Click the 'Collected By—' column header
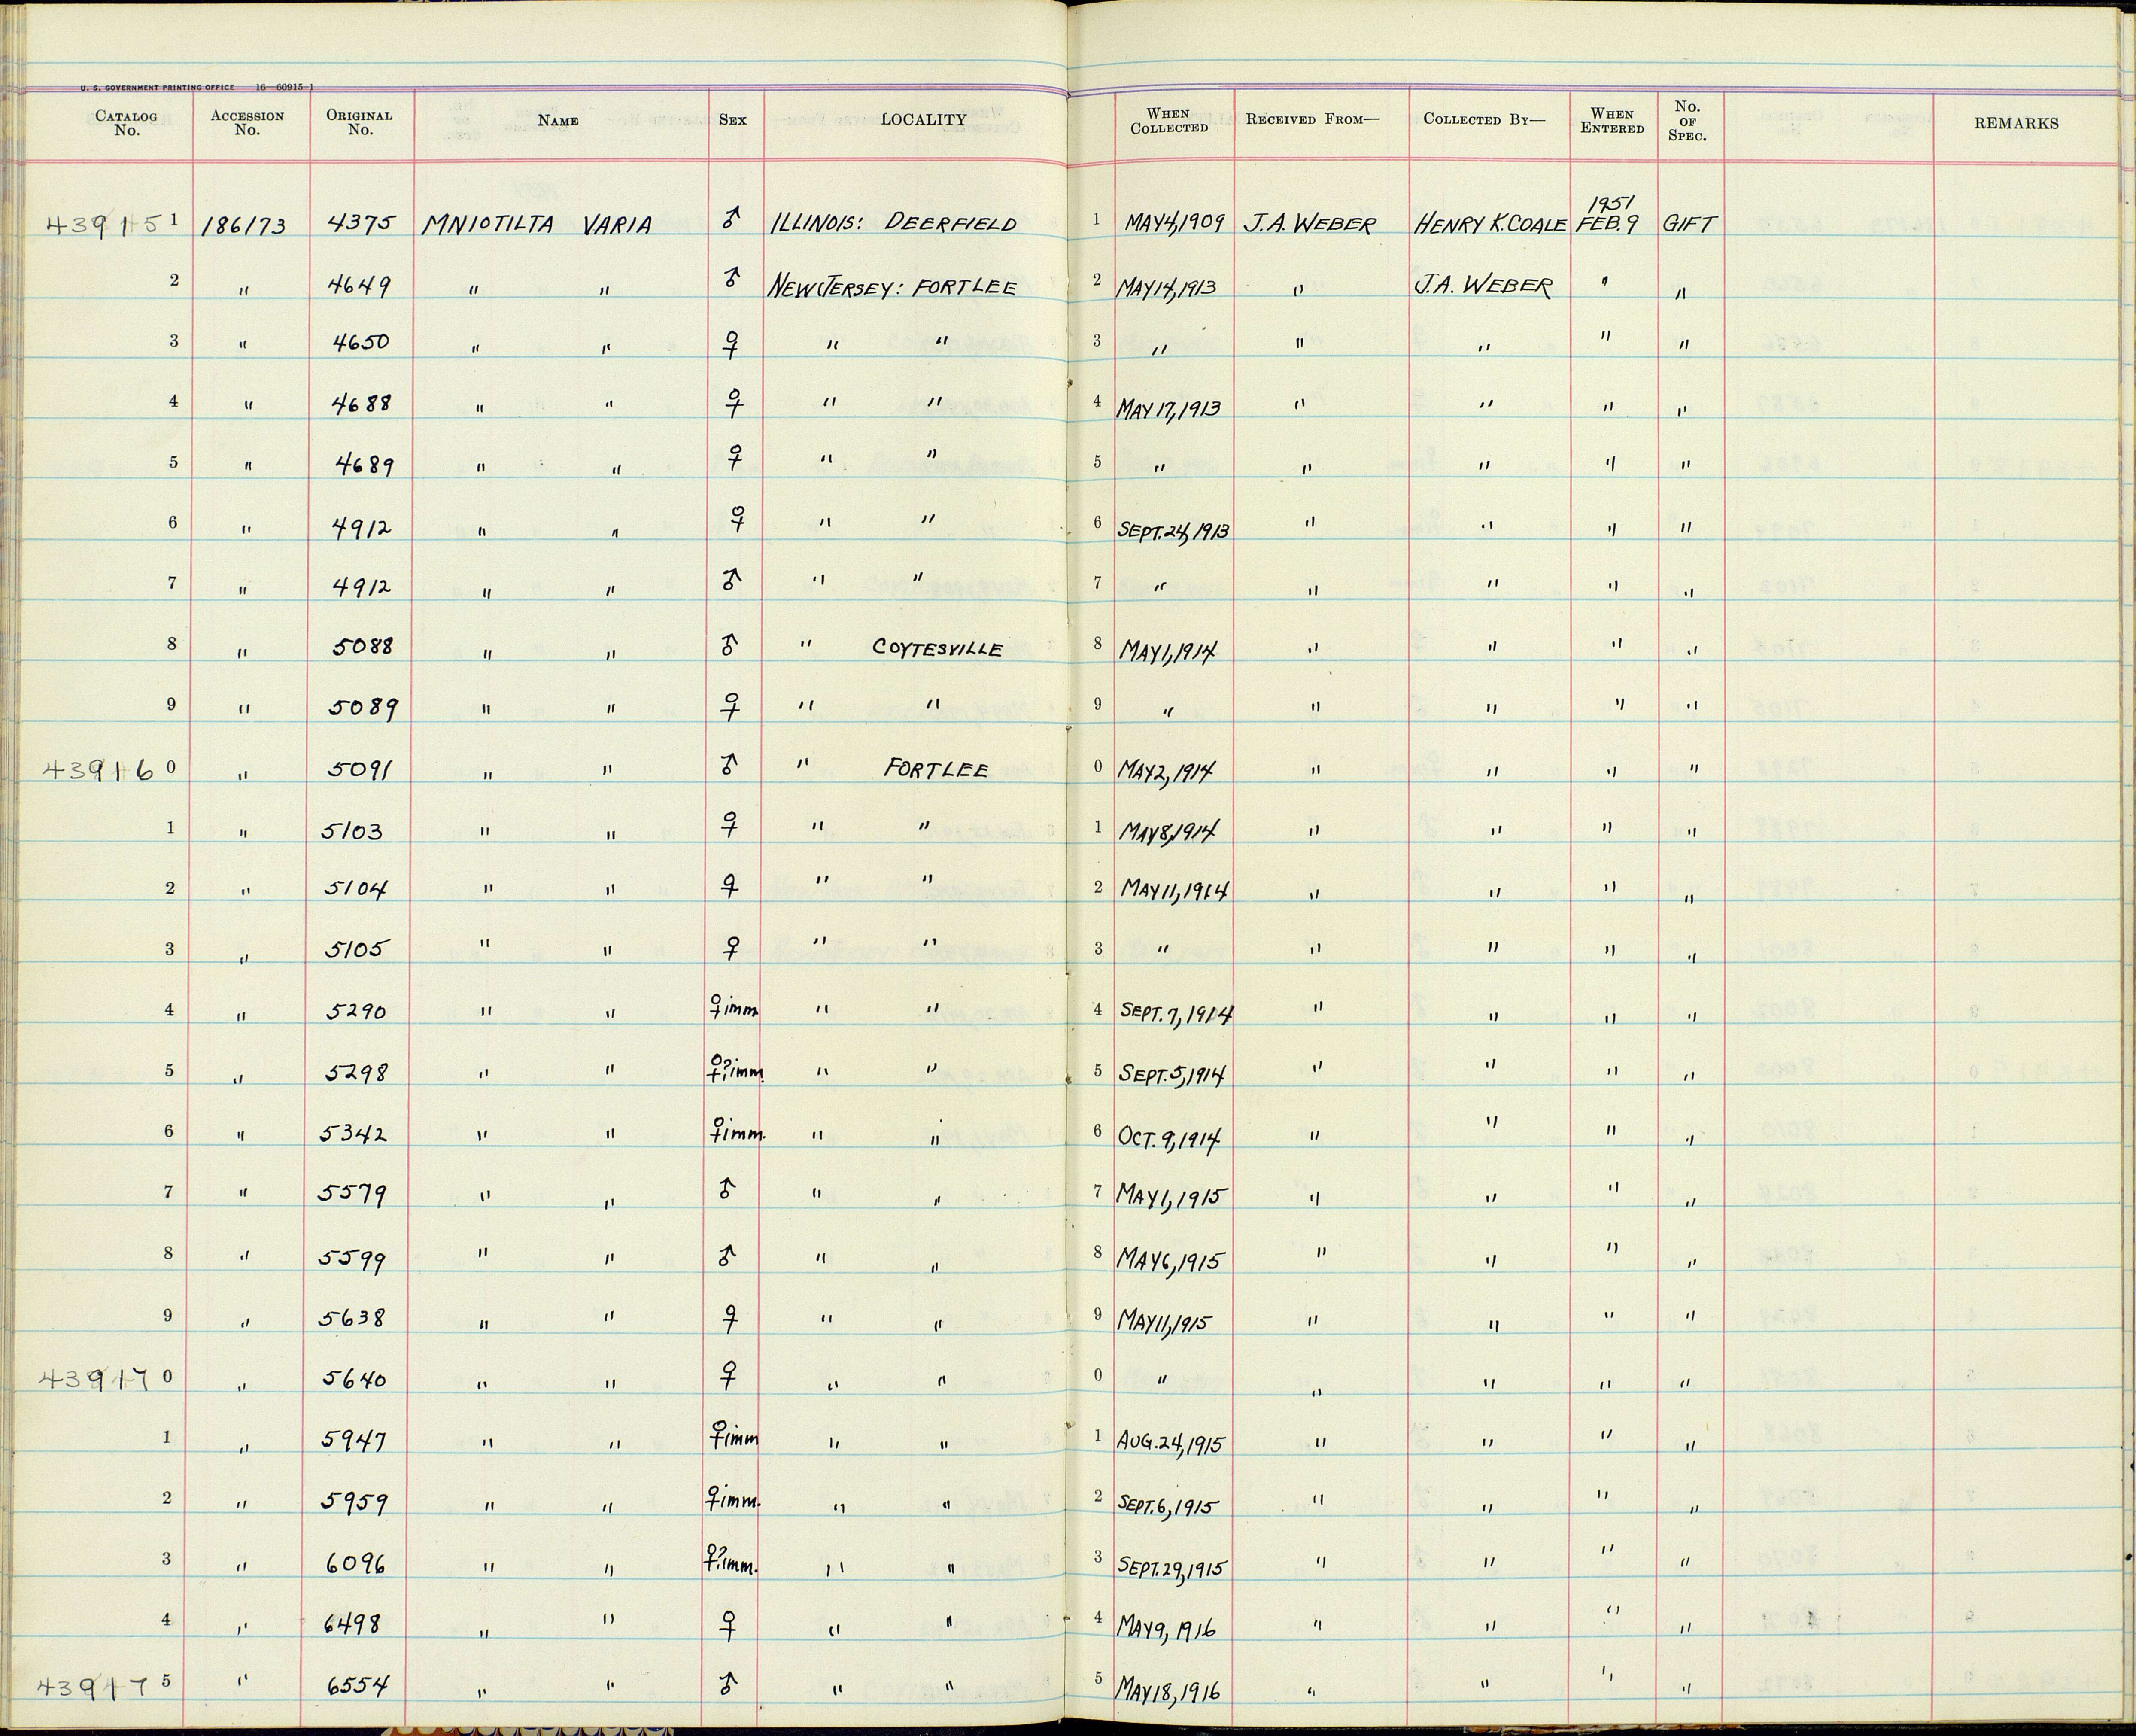Screen dimensions: 2136x1736 [x=1483, y=119]
